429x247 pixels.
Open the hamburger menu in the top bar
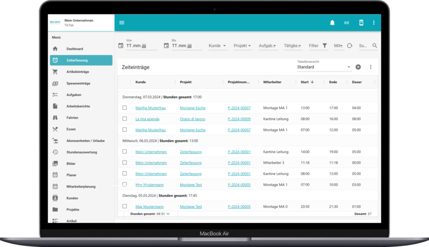click(122, 23)
